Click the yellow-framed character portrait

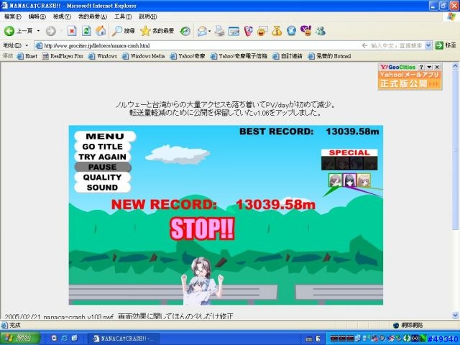coord(364,180)
